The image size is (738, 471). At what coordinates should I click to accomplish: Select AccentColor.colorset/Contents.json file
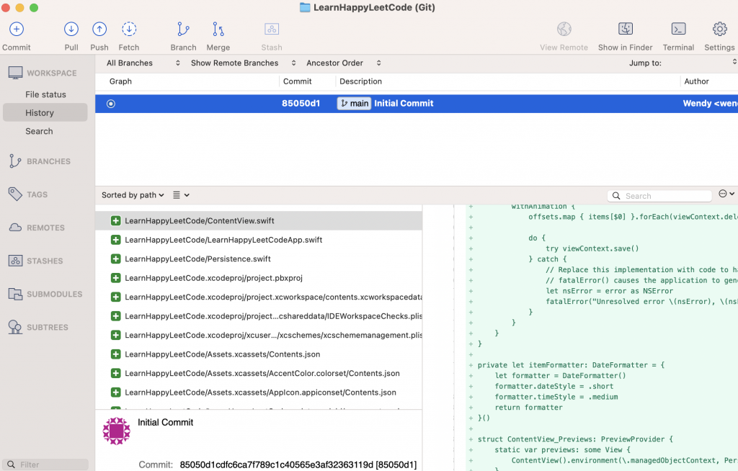(259, 374)
